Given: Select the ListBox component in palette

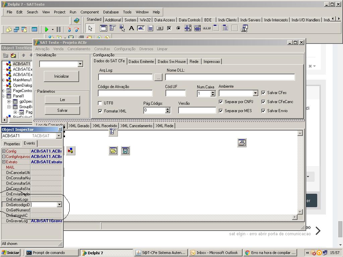Looking at the screenshot, I should 188,28.
